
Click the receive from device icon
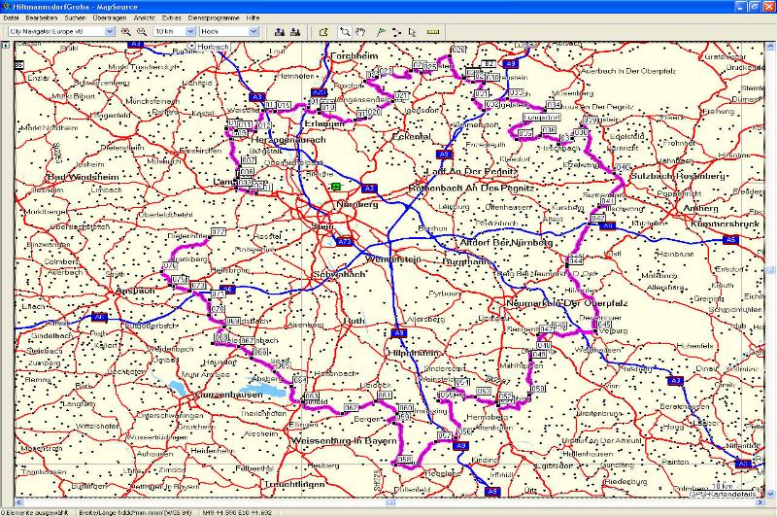tap(294, 31)
